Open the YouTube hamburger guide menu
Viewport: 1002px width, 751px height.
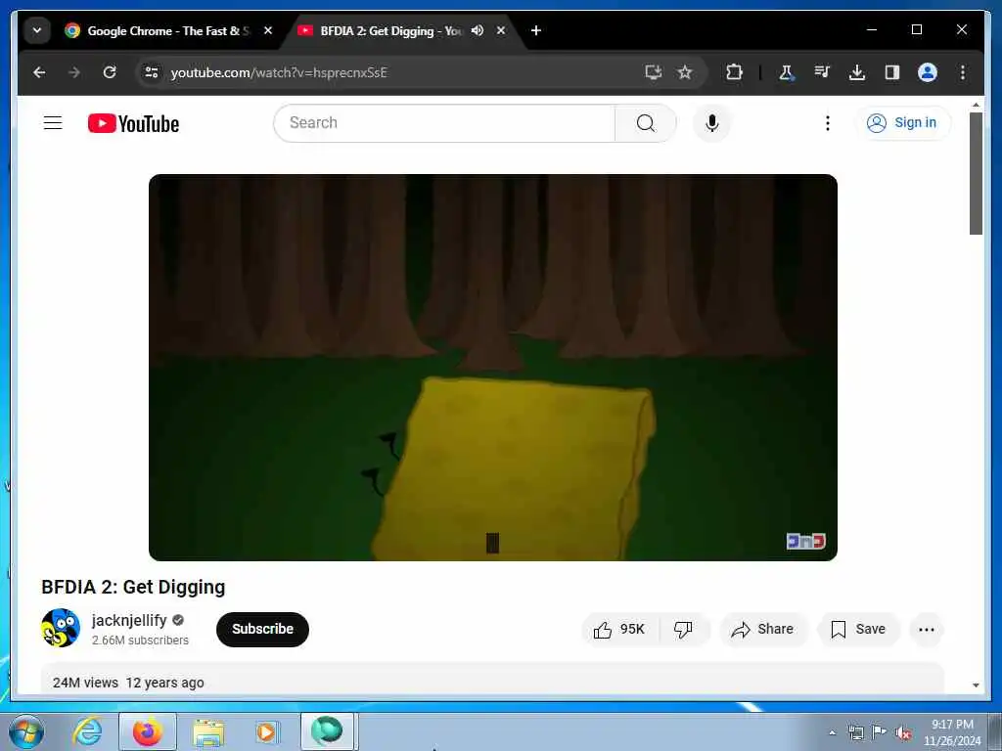point(53,122)
